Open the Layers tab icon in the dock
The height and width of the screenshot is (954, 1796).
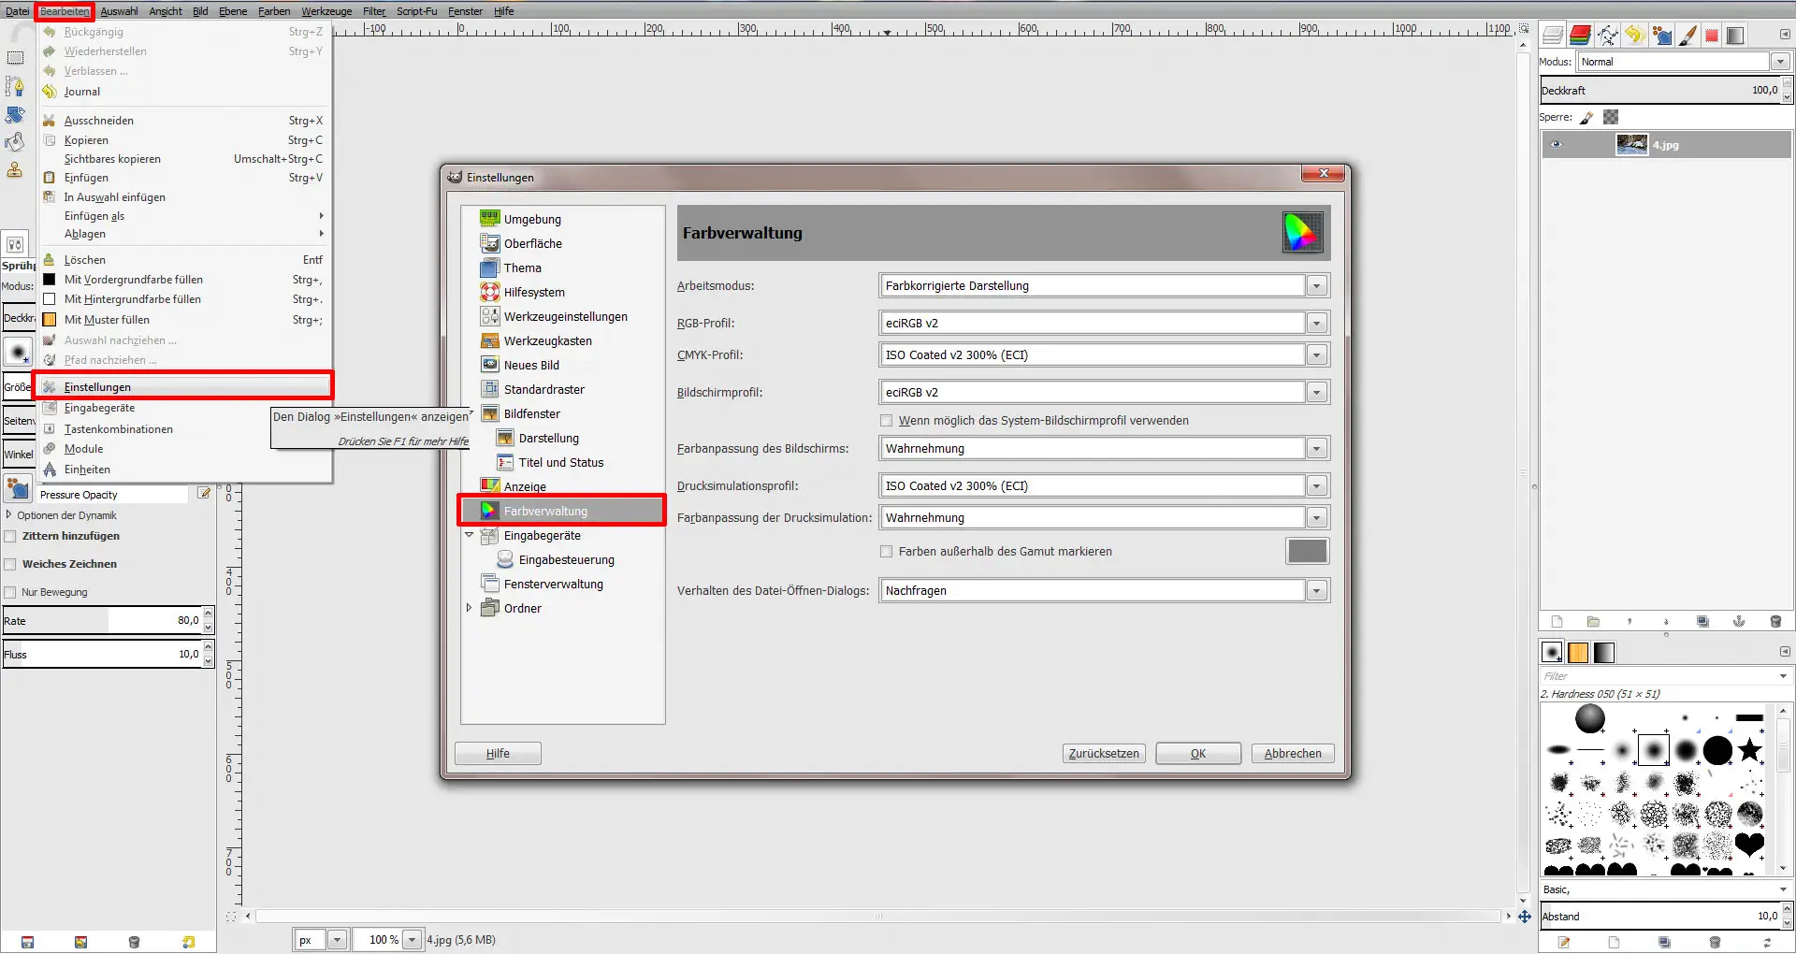tap(1552, 35)
